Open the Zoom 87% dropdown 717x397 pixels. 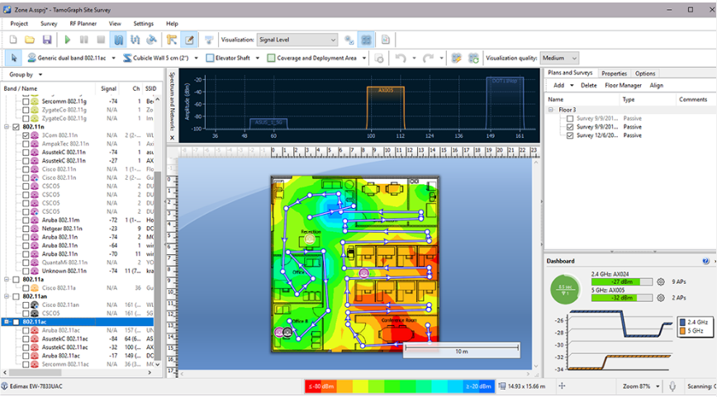(641, 386)
